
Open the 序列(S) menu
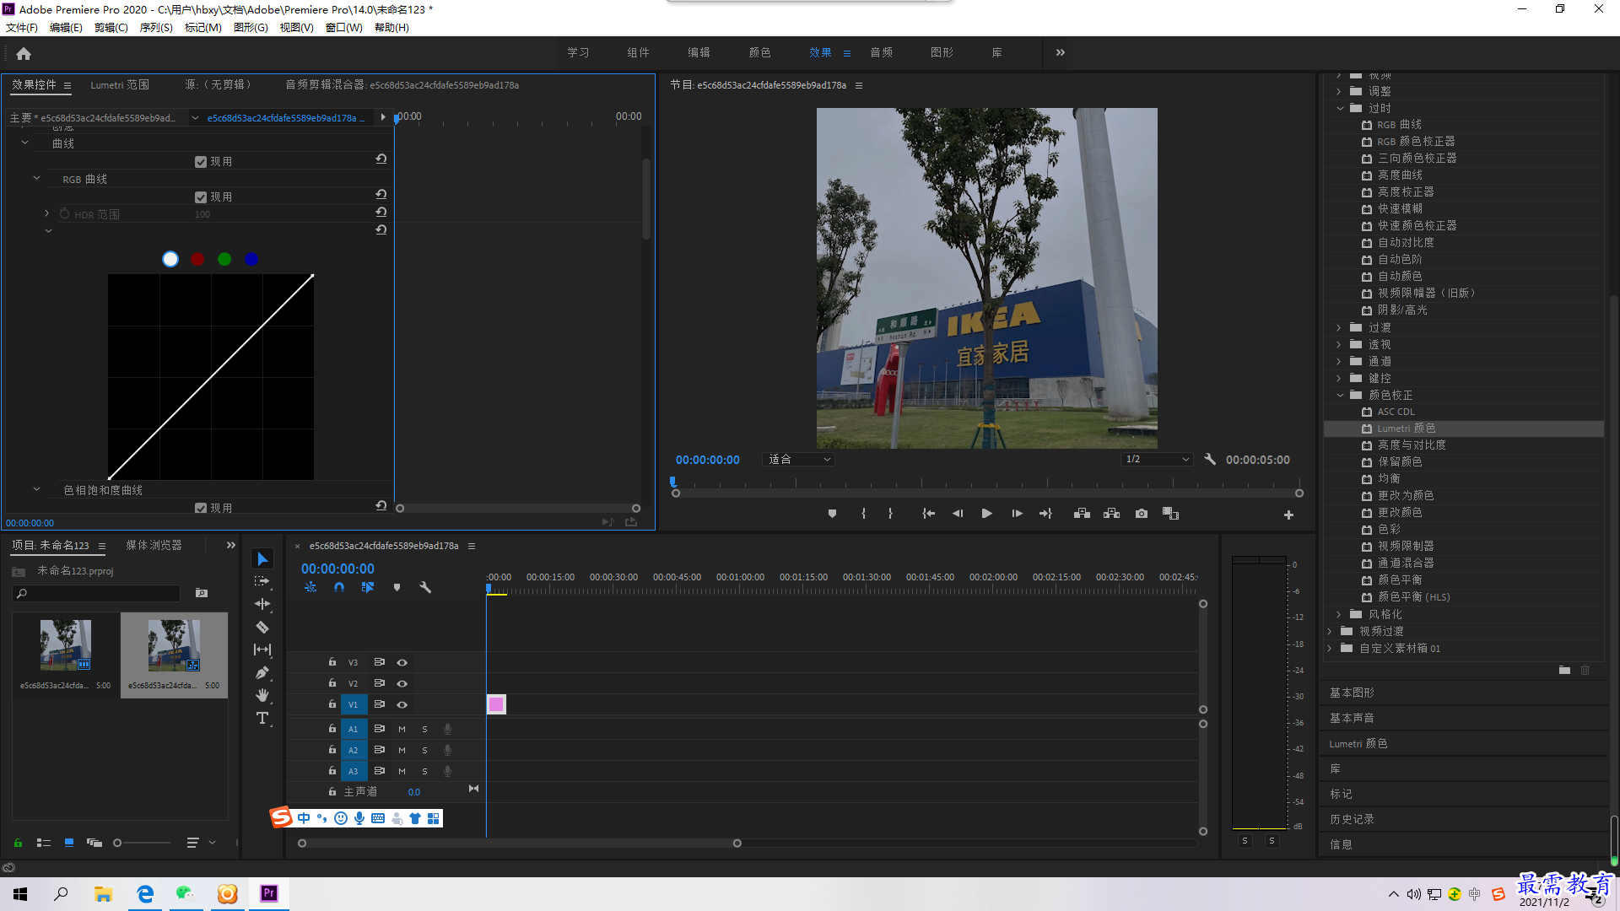(156, 28)
